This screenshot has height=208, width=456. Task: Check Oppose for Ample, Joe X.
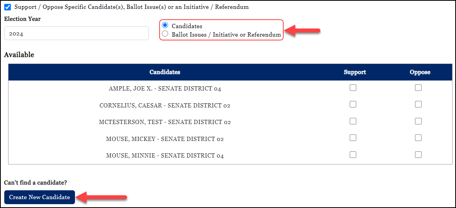[x=418, y=88]
